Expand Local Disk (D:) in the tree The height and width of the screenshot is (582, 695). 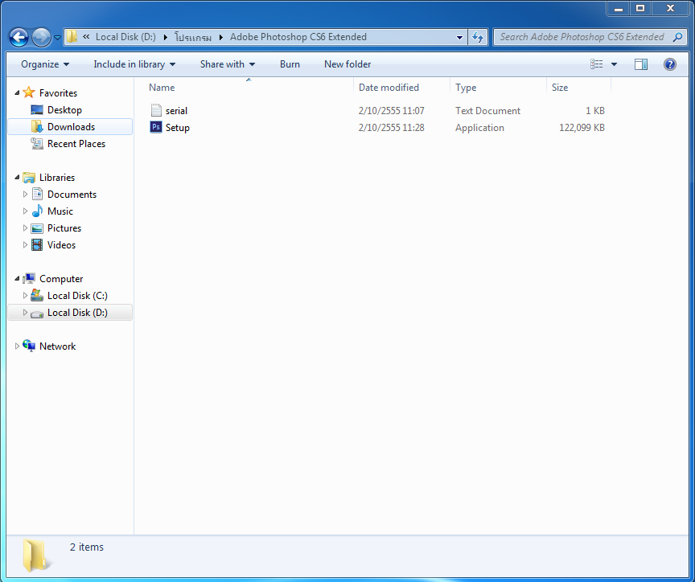25,312
